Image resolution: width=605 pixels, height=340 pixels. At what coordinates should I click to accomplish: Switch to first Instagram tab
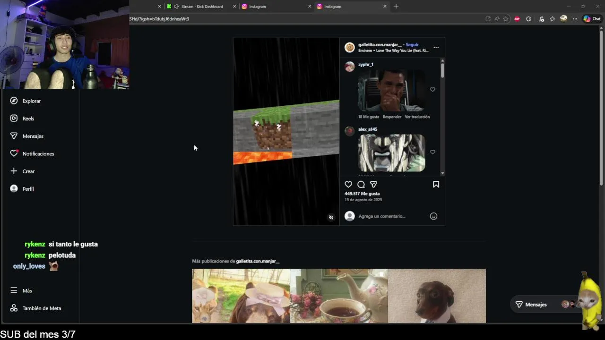[258, 7]
